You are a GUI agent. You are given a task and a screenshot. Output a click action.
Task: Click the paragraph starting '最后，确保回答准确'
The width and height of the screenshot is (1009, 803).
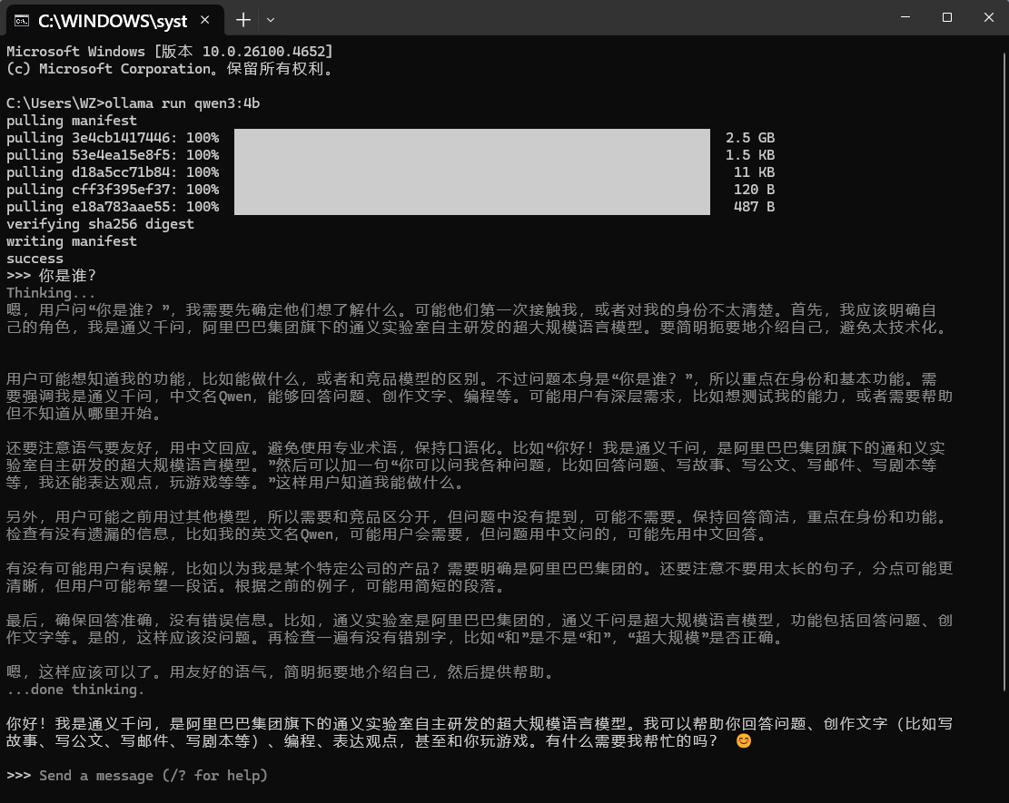click(x=480, y=629)
